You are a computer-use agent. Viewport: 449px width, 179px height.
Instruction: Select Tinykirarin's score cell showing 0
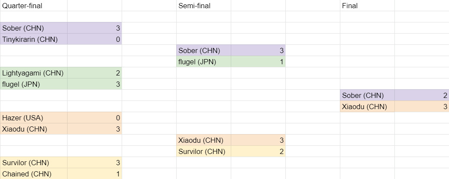[94, 39]
